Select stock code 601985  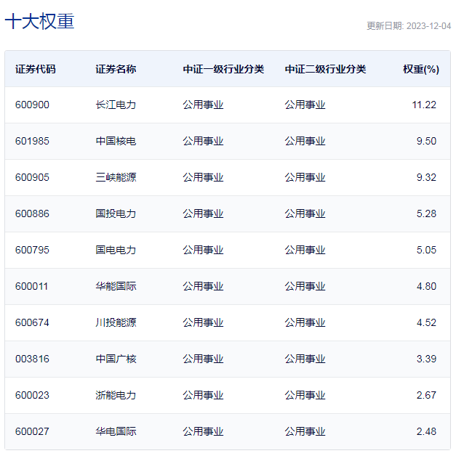coord(32,141)
